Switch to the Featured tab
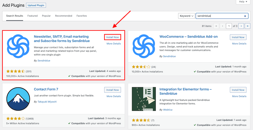This screenshot has width=253, height=130. [32, 16]
